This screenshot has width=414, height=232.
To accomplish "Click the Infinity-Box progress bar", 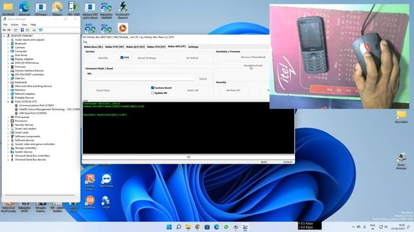I will (x=188, y=157).
